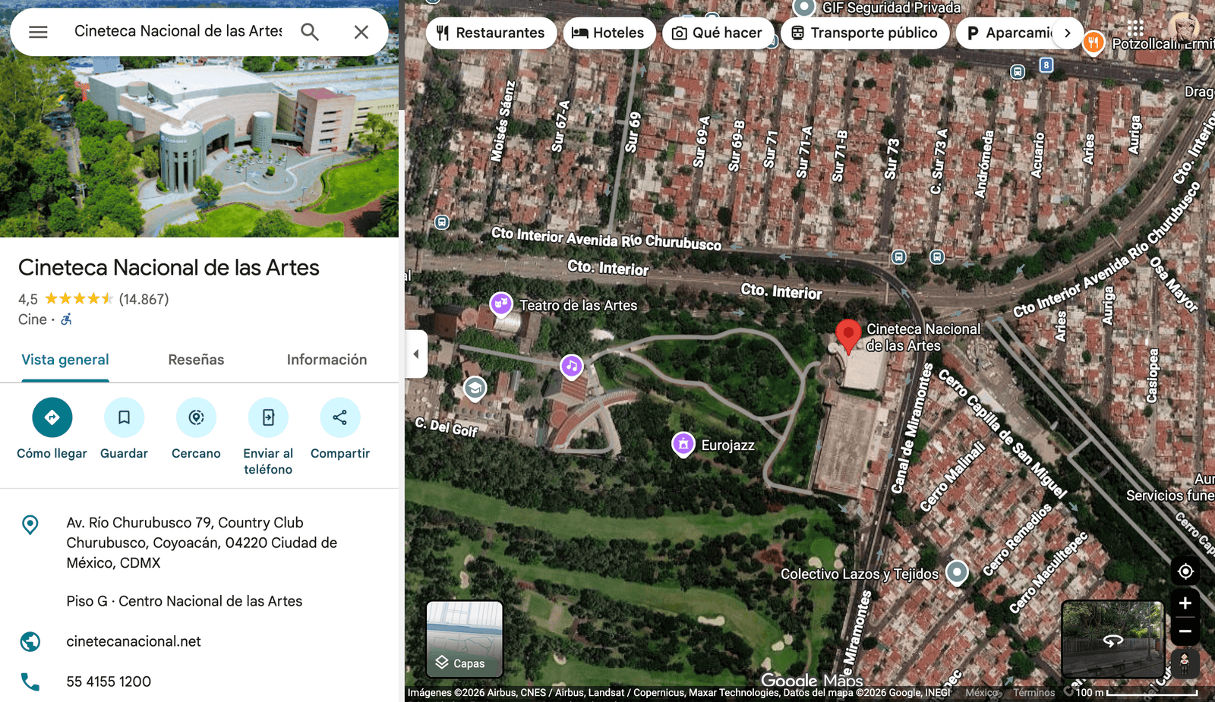Select the Vista general tab

[x=65, y=360]
